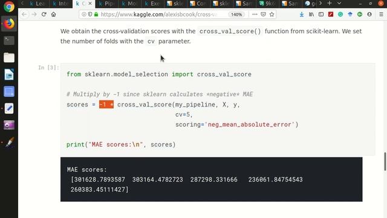Toggle the browser sidebar
This screenshot has height=218, width=387.
pyautogui.click(x=321, y=15)
